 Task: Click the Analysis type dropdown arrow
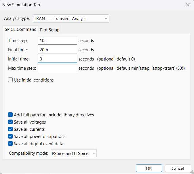106,19
